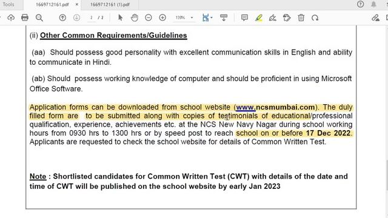Click the vertical scrollbar thumb
The width and height of the screenshot is (388, 218).
point(387,175)
